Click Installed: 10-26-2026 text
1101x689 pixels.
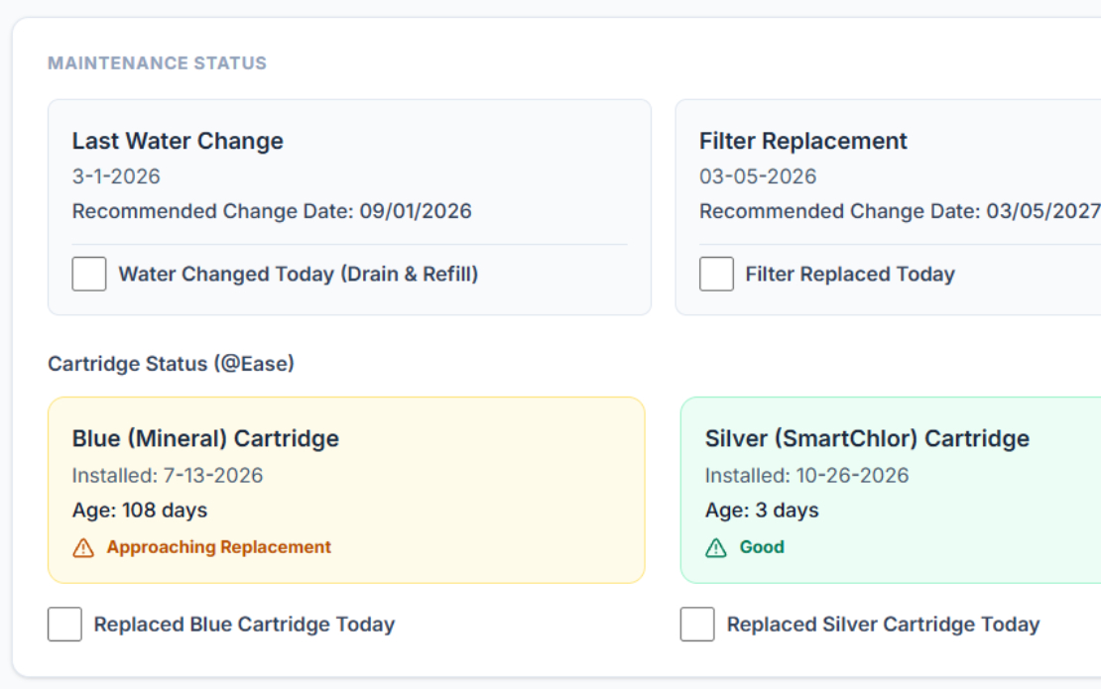click(x=806, y=476)
